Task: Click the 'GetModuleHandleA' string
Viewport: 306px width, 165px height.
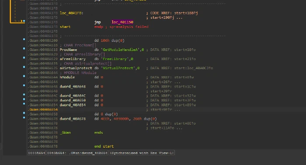Action: click(120, 50)
